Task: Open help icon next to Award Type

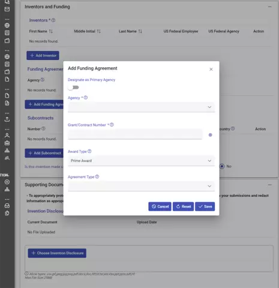Action: point(89,151)
